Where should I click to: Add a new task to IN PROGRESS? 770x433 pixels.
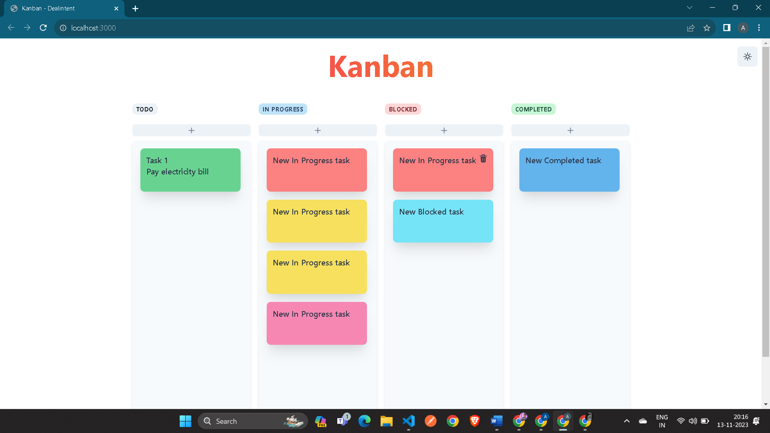pos(317,130)
